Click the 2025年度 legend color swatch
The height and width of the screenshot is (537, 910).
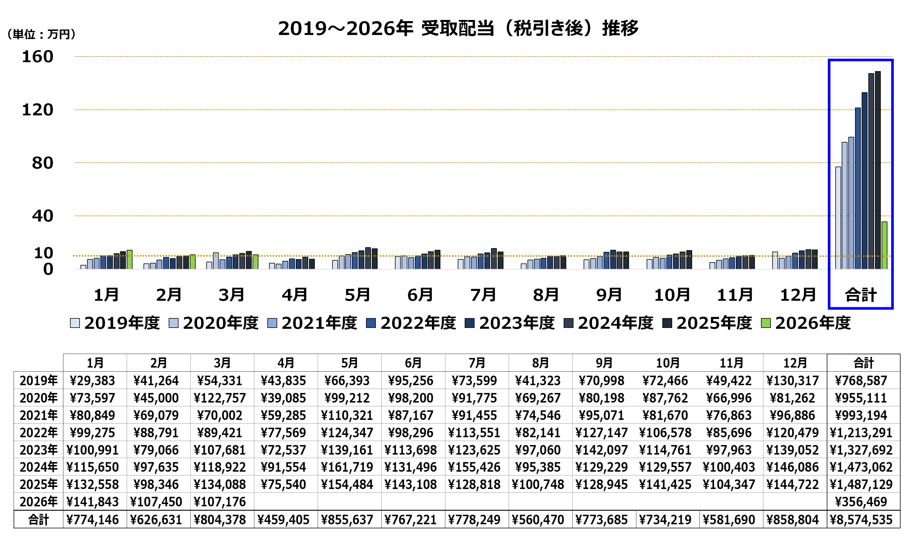pos(668,324)
